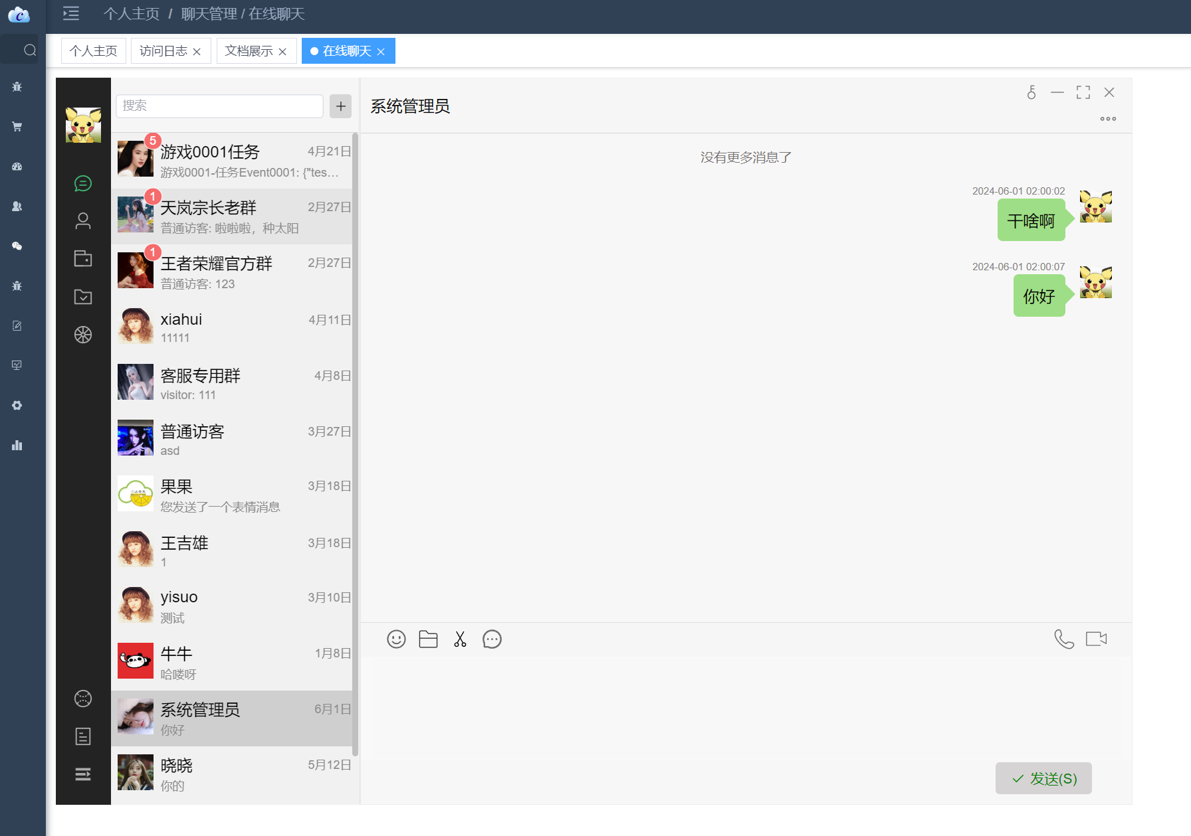Toggle the left navigation collapse icon
1191x836 pixels.
(x=71, y=13)
